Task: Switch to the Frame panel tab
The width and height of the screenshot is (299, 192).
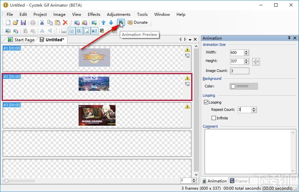Action: point(239,181)
